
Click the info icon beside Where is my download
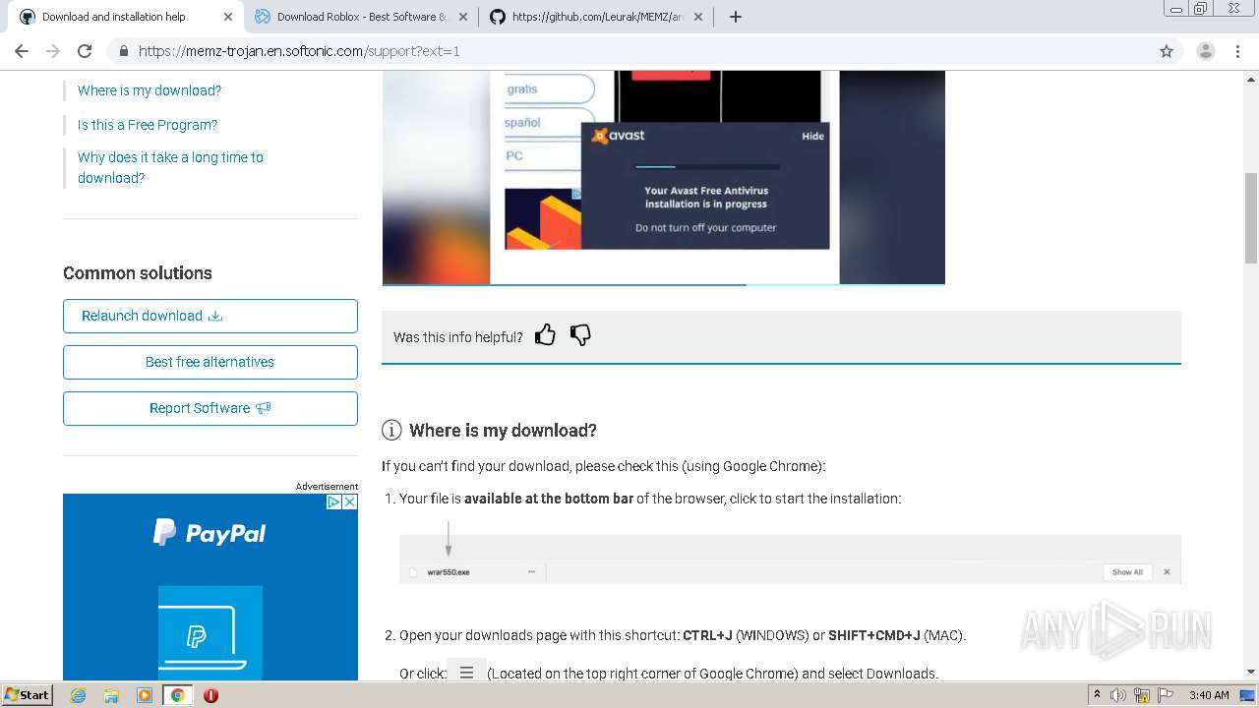(391, 430)
